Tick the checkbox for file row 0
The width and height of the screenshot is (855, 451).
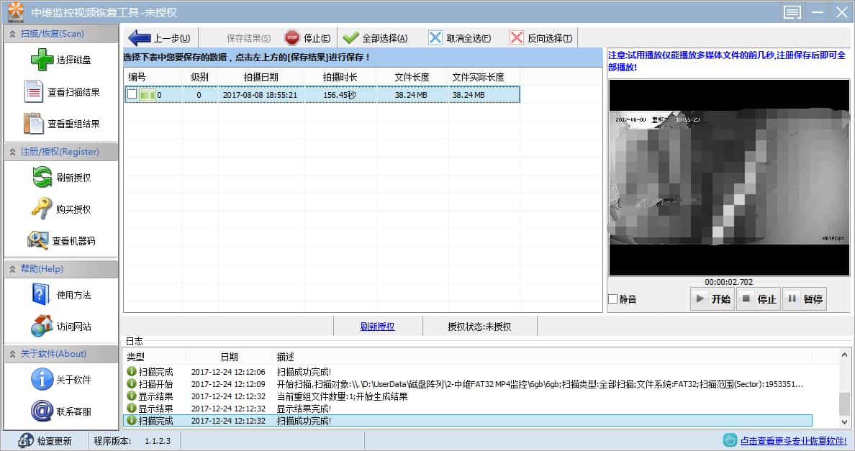pyautogui.click(x=132, y=94)
